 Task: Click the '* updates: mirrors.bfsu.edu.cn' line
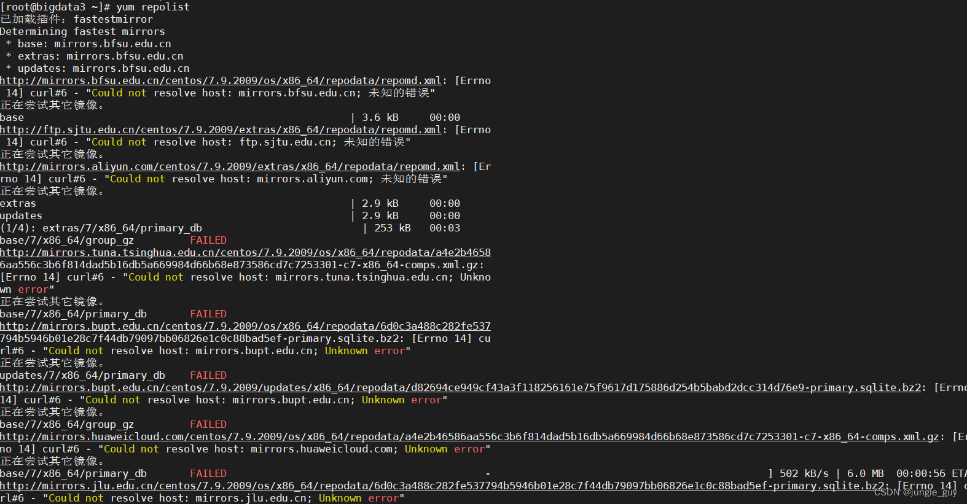click(x=98, y=68)
